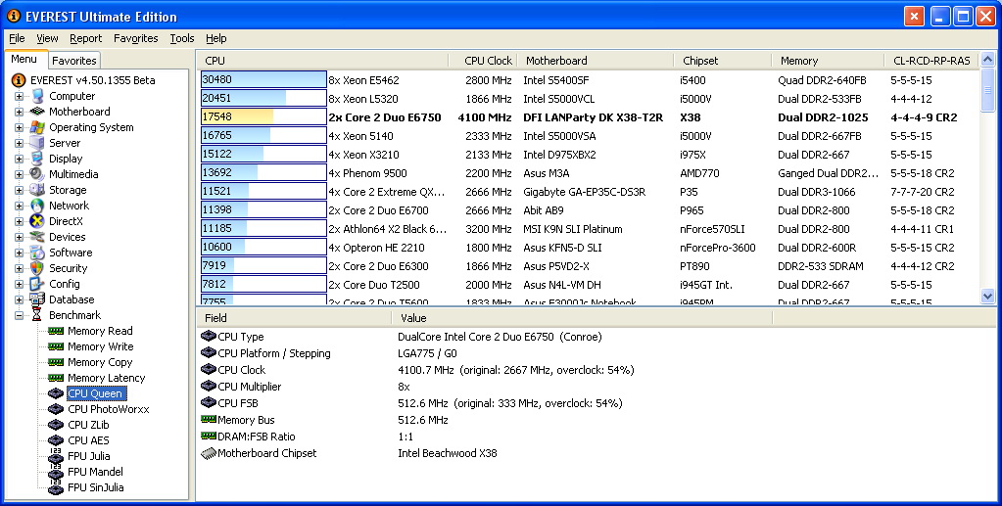The width and height of the screenshot is (1002, 506).
Task: Select the CPU Queen benchmark
Action: 95,393
